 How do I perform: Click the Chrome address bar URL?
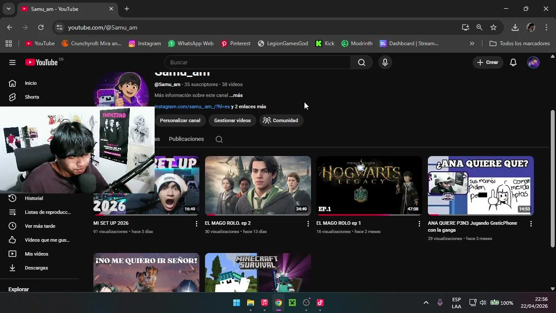(103, 27)
